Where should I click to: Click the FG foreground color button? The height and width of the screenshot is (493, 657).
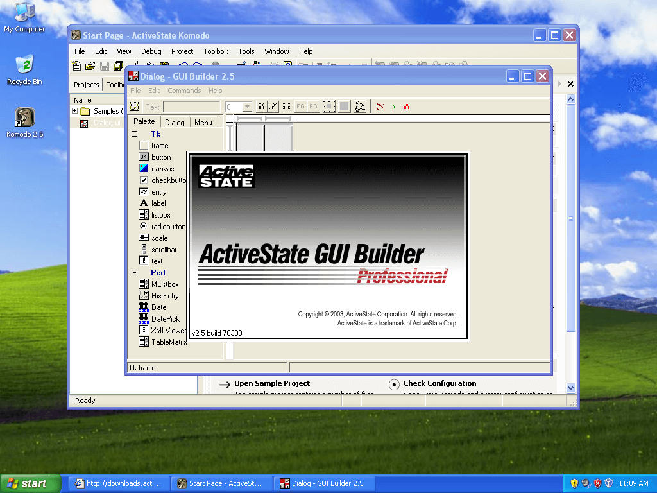pos(300,107)
